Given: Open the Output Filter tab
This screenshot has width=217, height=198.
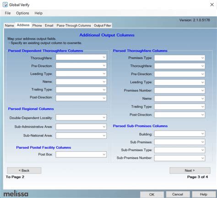Looking at the screenshot, I should pyautogui.click(x=103, y=25).
